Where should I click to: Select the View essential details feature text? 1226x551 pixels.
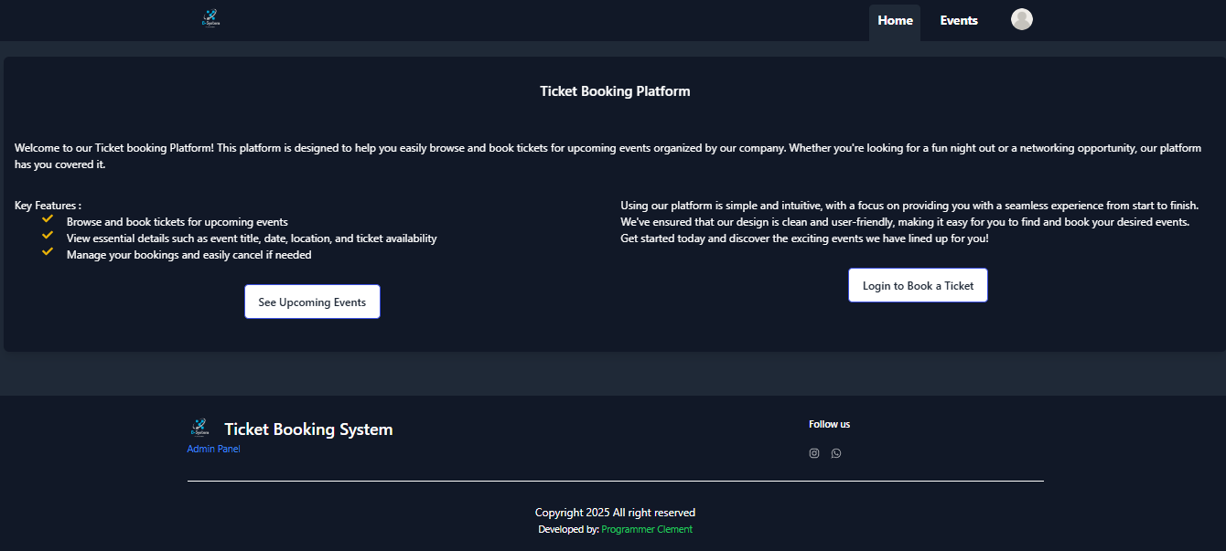coord(252,238)
